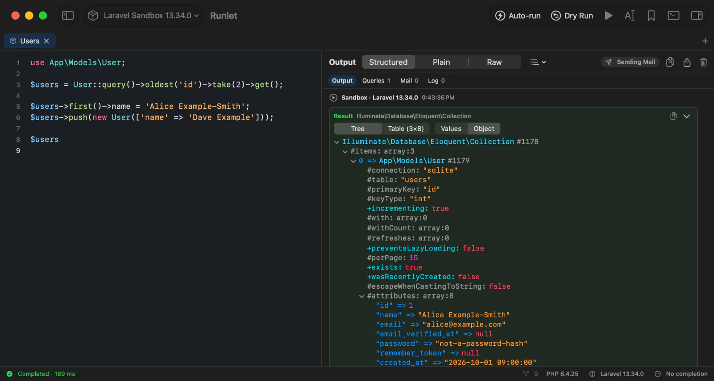Toggle the left sidebar panel icon
The height and width of the screenshot is (381, 714).
[x=68, y=16]
